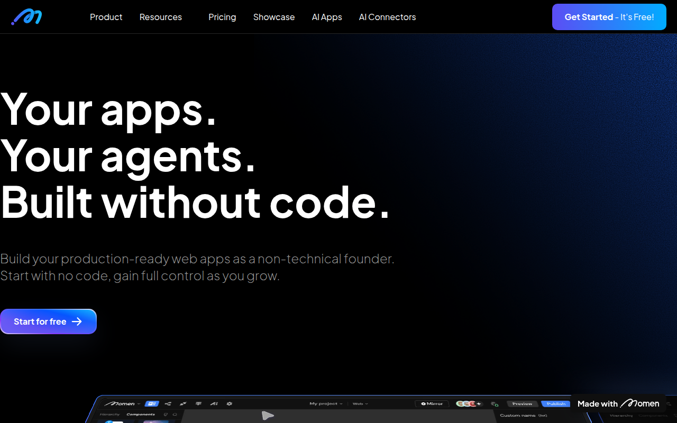Click the Made with Momen badge
This screenshot has width=677, height=423.
tap(618, 403)
